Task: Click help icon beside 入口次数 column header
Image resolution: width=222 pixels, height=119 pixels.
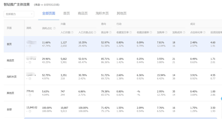Action: click(x=72, y=32)
